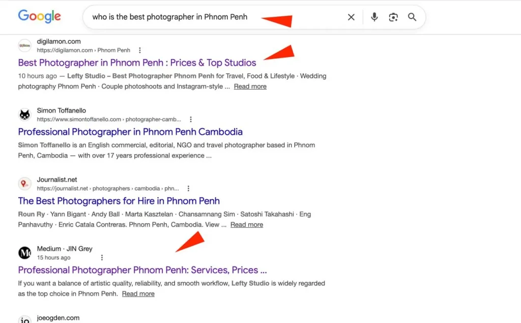Click the magnifying glass search icon
This screenshot has width=521, height=323.
point(412,17)
